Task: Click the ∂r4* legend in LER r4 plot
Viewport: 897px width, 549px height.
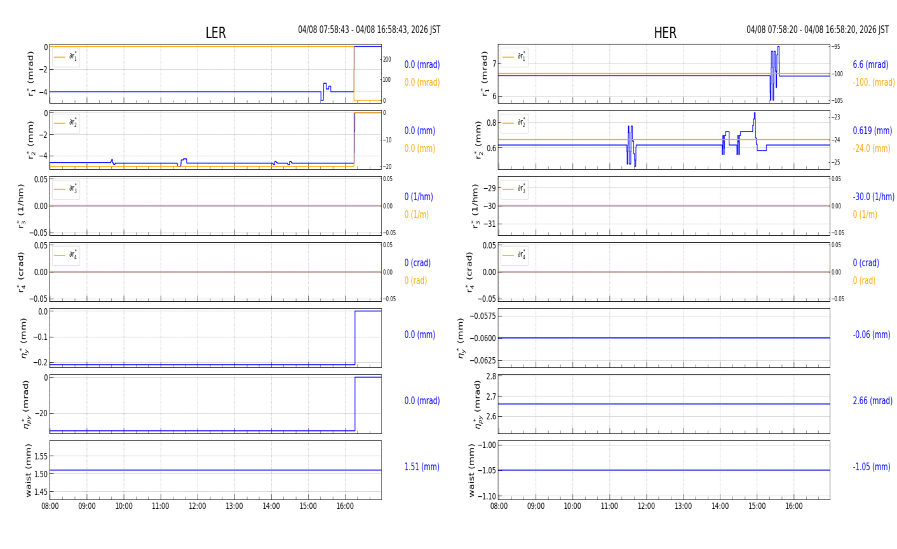Action: (x=65, y=255)
